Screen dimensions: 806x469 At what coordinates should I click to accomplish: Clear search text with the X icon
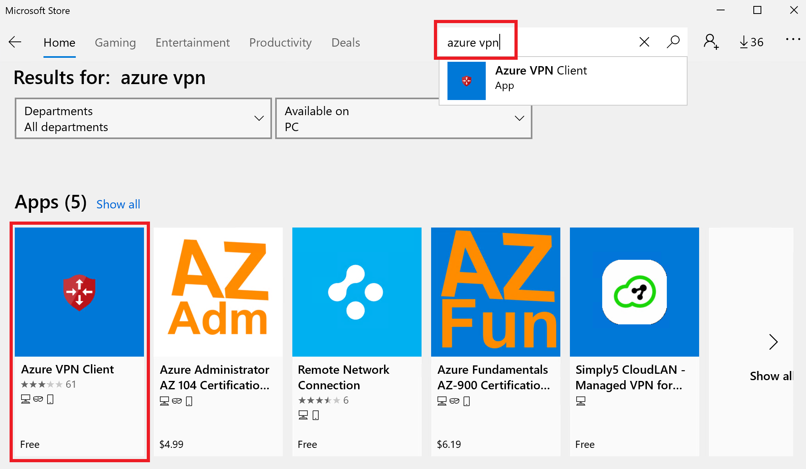(x=644, y=42)
